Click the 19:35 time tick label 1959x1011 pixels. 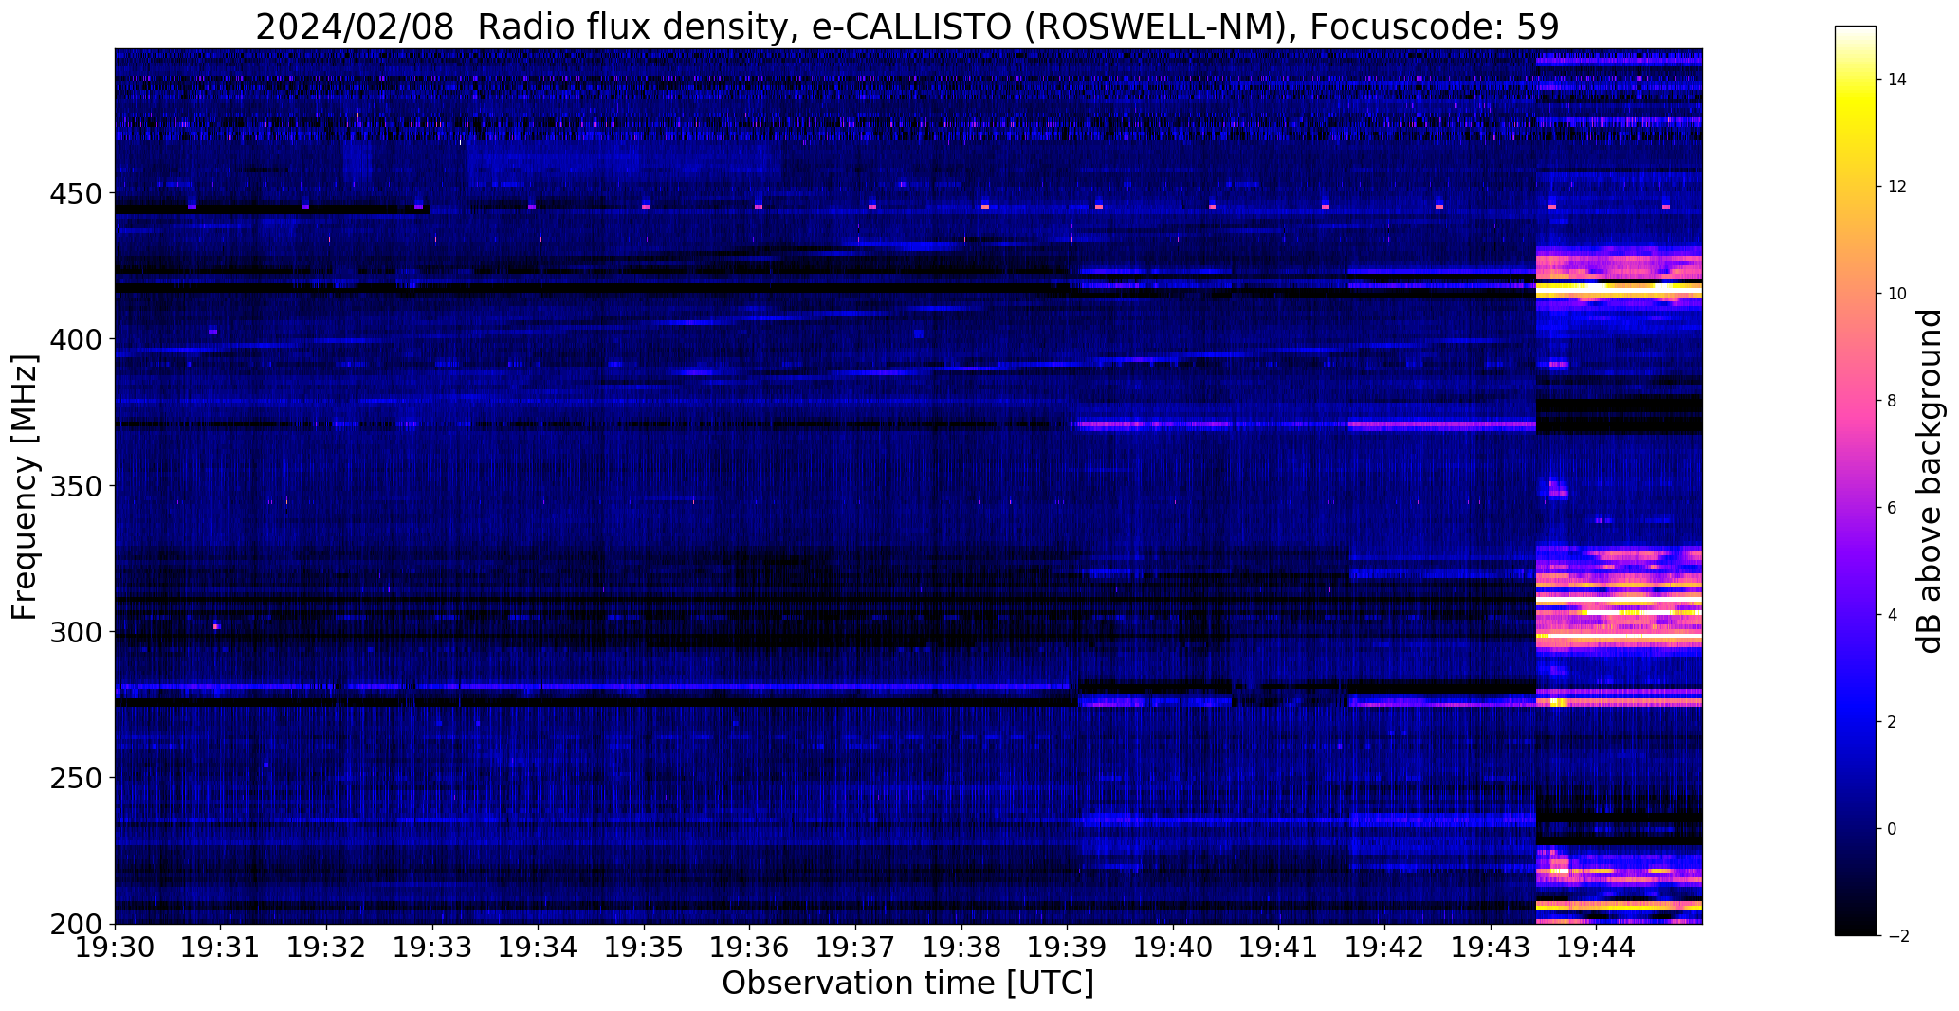click(x=645, y=947)
